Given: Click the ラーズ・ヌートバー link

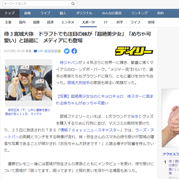Looking at the screenshot, I should click(x=79, y=134).
